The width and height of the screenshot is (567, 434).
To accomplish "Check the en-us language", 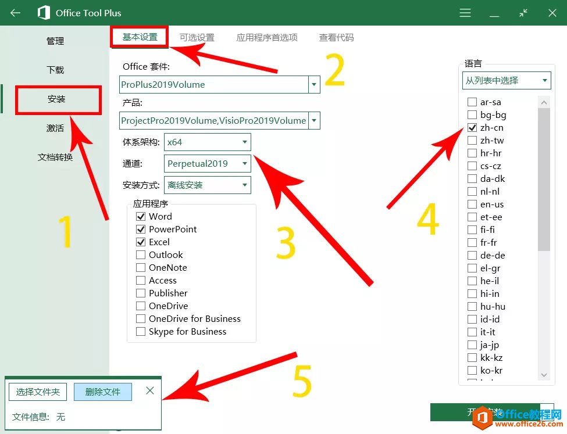I will pos(472,204).
